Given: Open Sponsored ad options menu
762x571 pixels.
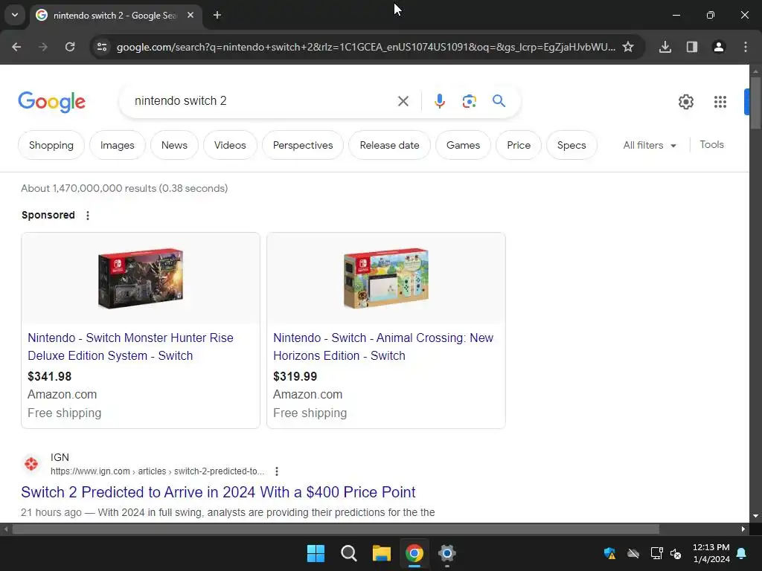Looking at the screenshot, I should pyautogui.click(x=88, y=216).
